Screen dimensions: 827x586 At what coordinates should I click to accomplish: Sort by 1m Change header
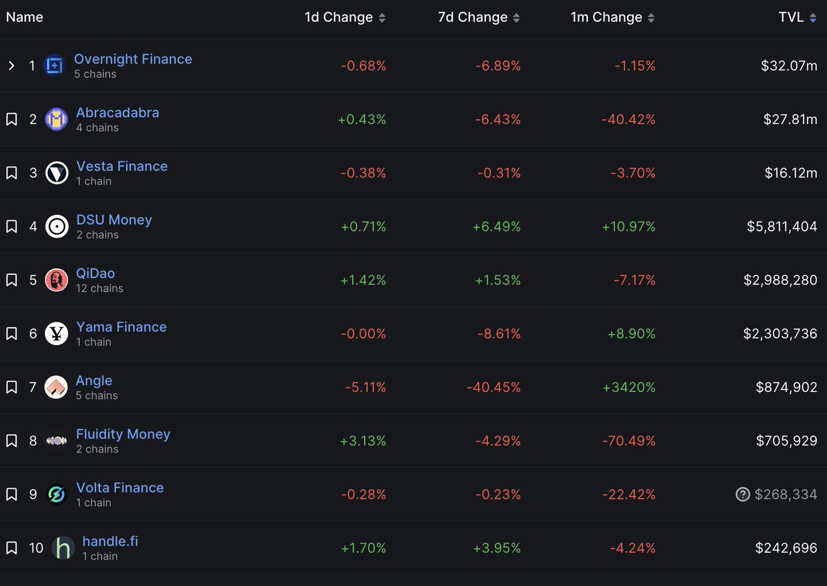pos(613,17)
